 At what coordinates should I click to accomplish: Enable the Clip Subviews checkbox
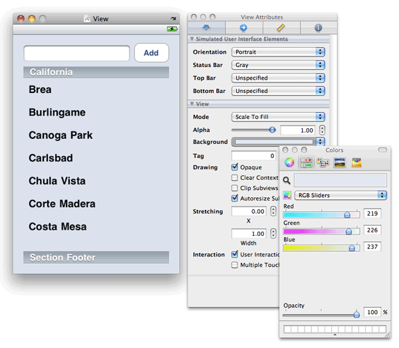pos(235,188)
